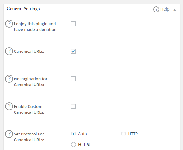Choose the HTTP protocol radio button
The image size is (183, 150).
coord(123,134)
